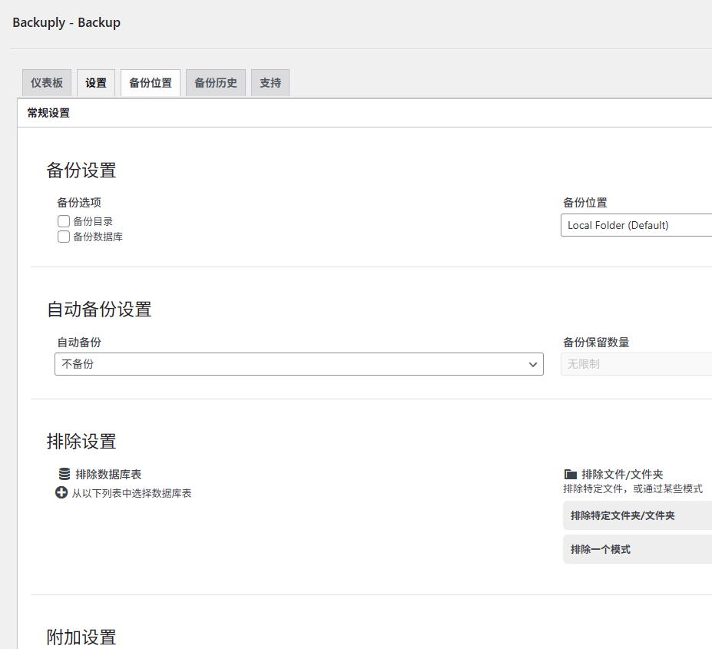Click the 排除设置 section heading

click(81, 441)
